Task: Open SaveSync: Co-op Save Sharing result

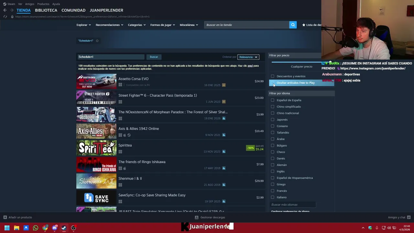Action: [x=170, y=197]
